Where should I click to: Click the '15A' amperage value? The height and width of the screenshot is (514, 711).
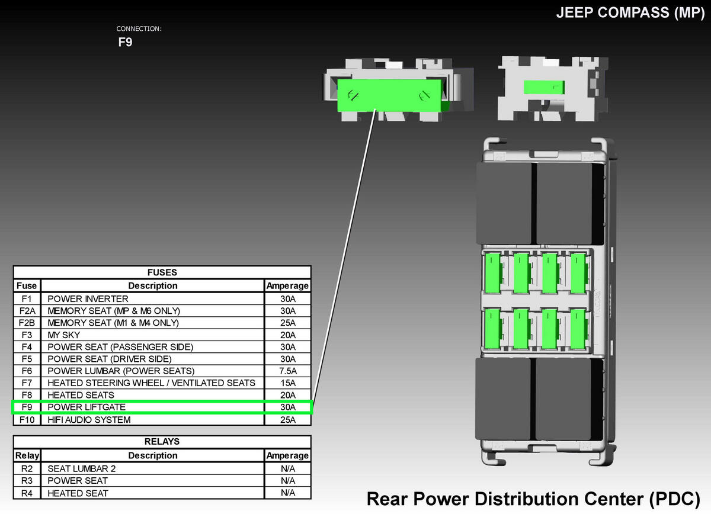point(288,383)
